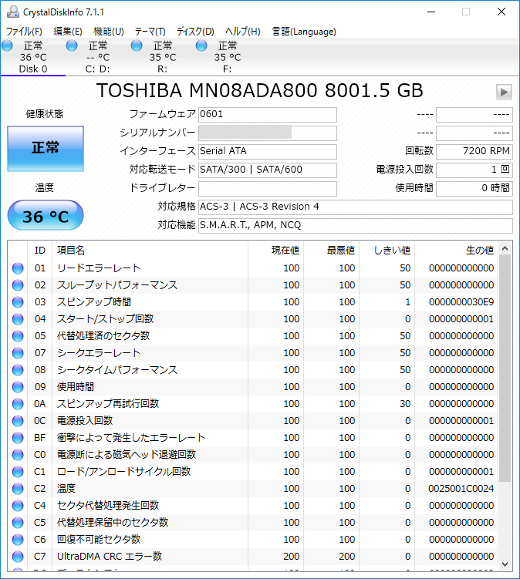Click status icon for C7 UltraDMA CRC エラー数
Screen dimensions: 520x579
tap(18, 557)
